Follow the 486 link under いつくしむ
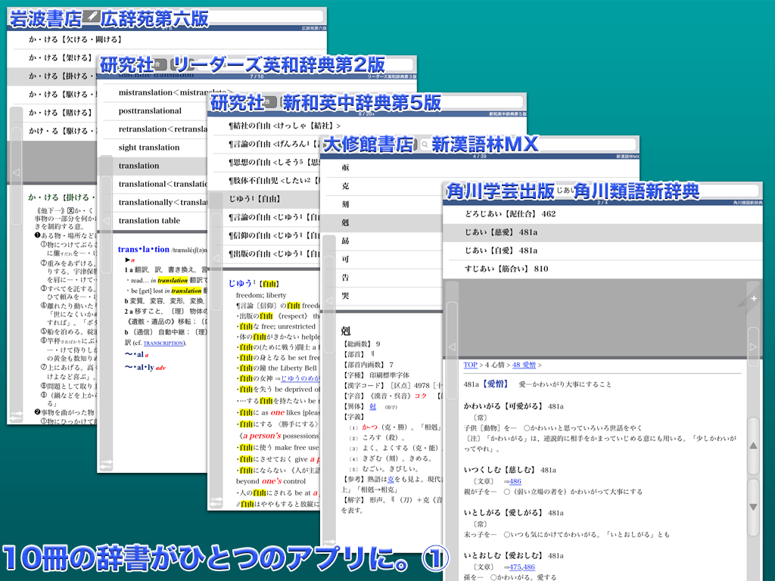The image size is (775, 581). point(515,481)
